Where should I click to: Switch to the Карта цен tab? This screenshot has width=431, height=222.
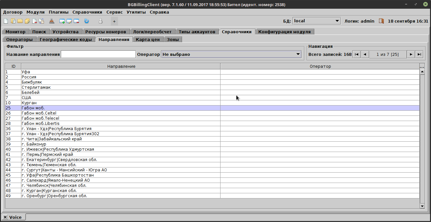(x=148, y=39)
